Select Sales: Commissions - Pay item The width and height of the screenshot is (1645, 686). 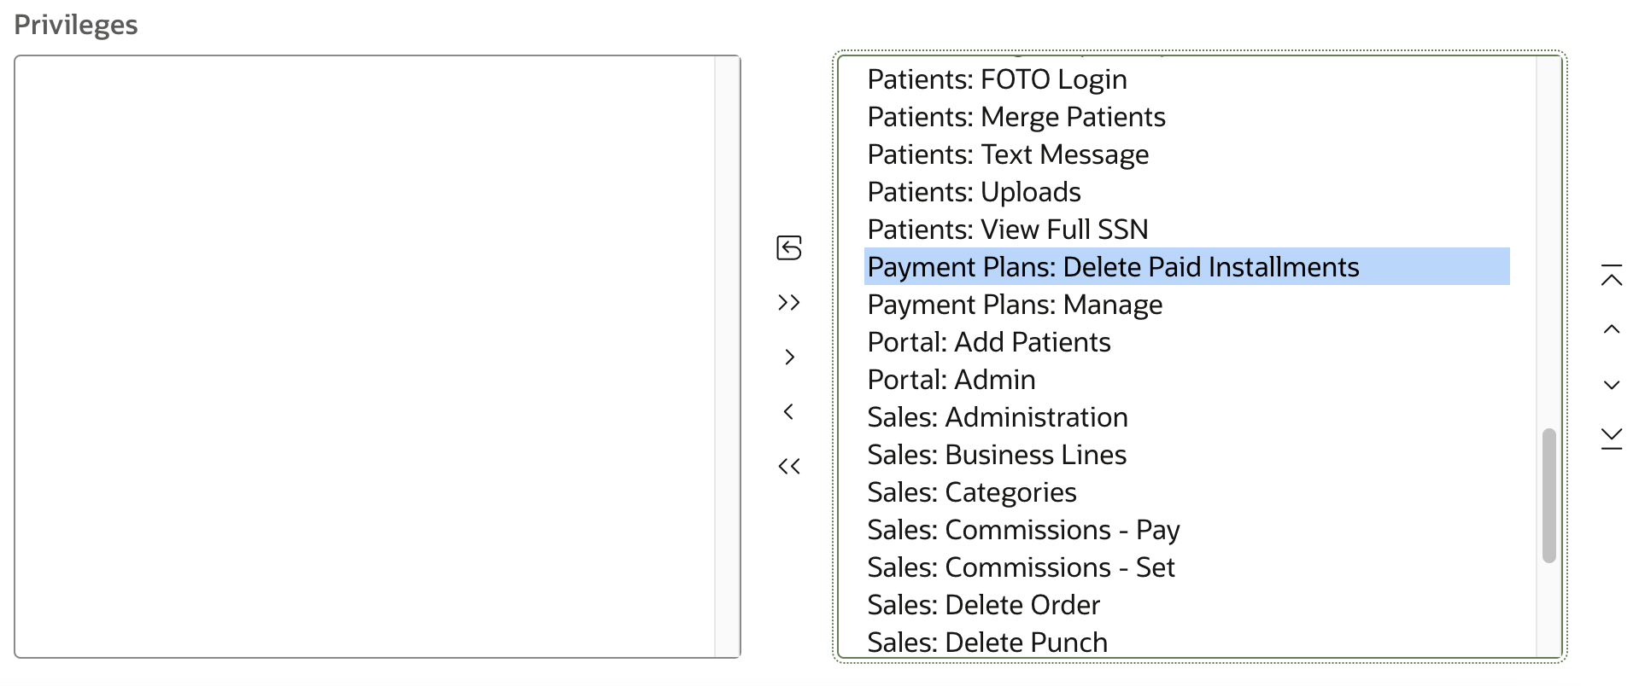point(1022,530)
